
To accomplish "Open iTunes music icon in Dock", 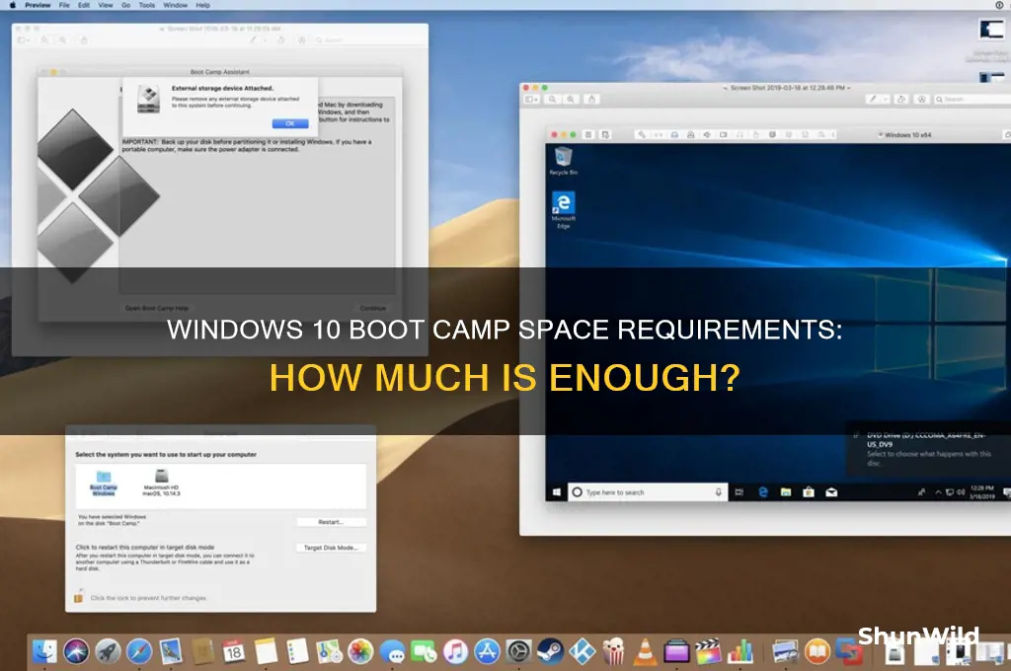I will coord(455,651).
